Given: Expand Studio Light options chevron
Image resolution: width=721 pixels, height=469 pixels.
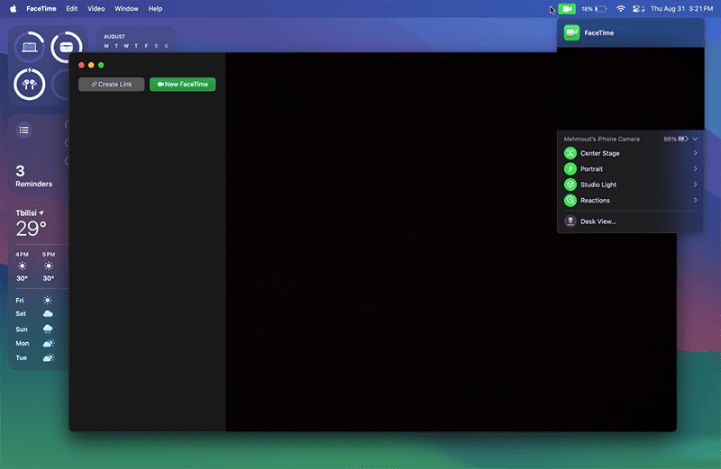Looking at the screenshot, I should 695,185.
